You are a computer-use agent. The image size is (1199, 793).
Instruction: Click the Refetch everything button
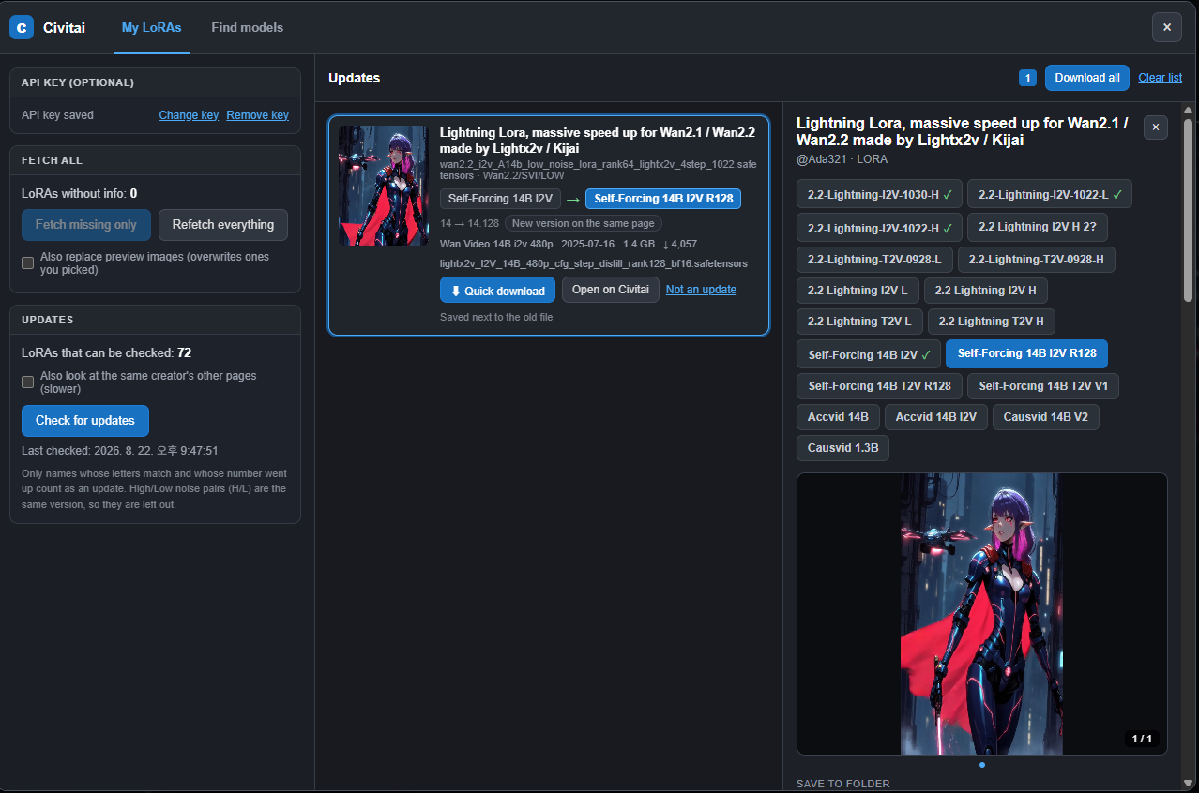coord(223,225)
